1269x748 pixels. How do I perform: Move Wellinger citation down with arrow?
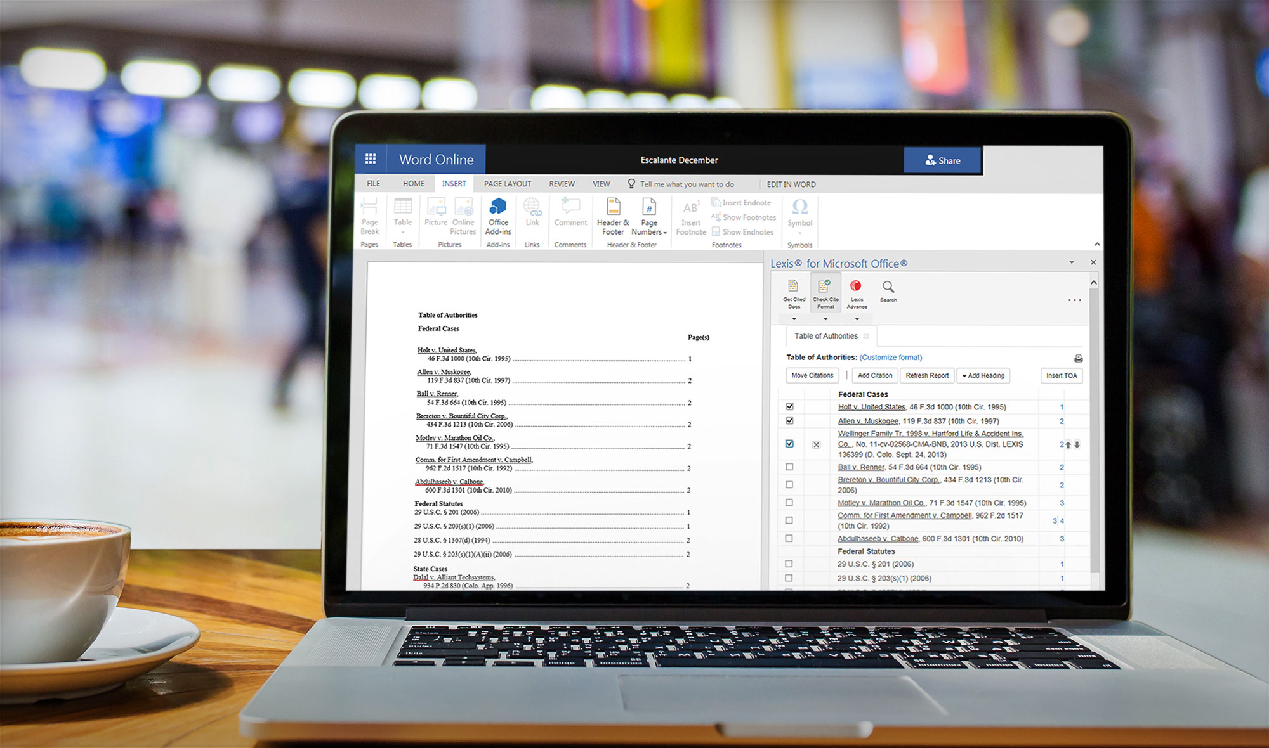coord(1077,444)
